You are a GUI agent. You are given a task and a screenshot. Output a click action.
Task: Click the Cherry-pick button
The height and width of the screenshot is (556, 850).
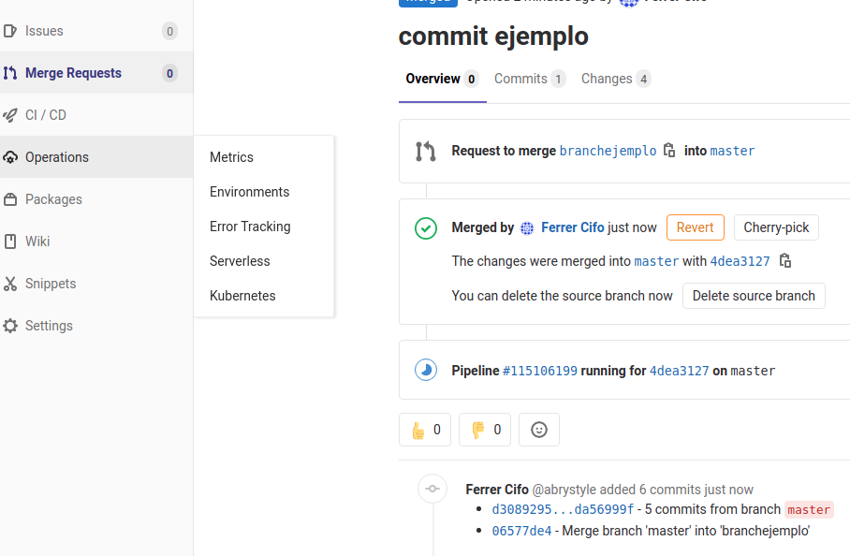[776, 227]
